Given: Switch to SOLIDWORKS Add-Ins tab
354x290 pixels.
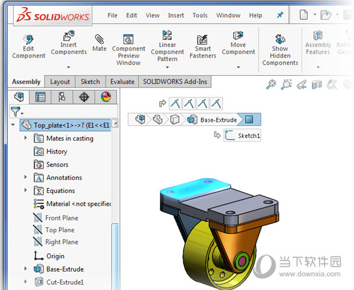Looking at the screenshot, I should [x=175, y=82].
